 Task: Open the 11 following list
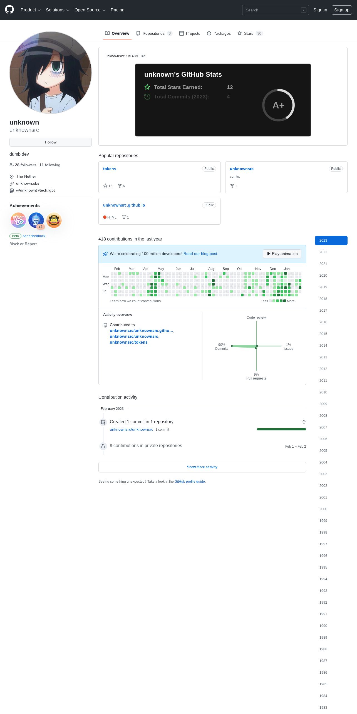[50, 165]
